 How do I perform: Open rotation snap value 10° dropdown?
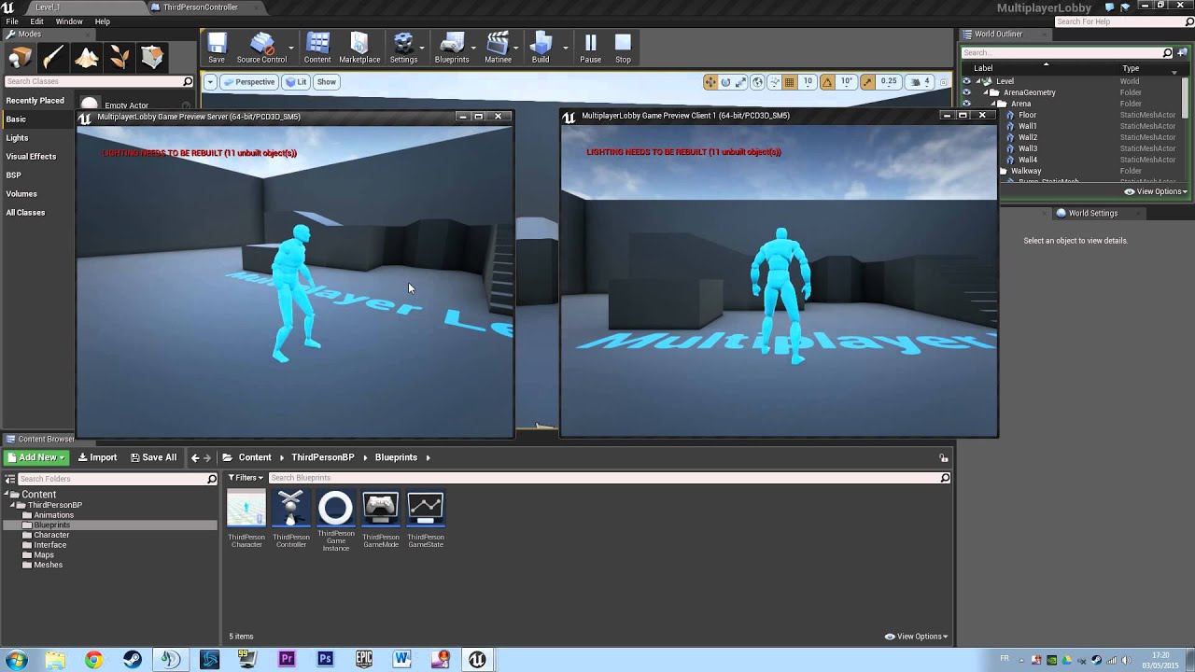847,82
